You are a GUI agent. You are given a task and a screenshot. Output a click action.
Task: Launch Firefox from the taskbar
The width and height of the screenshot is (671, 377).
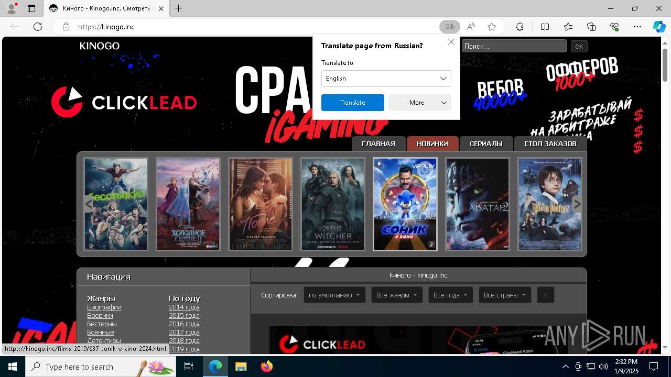click(266, 367)
